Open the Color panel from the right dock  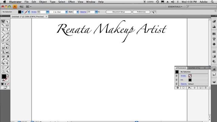(x=214, y=21)
